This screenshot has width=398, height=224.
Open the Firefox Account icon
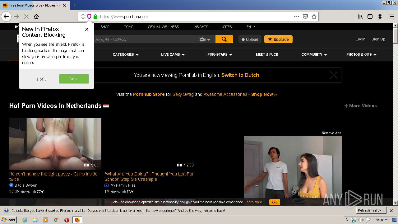(380, 16)
